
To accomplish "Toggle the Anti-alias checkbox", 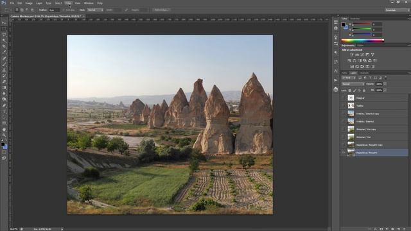I will [x=64, y=10].
